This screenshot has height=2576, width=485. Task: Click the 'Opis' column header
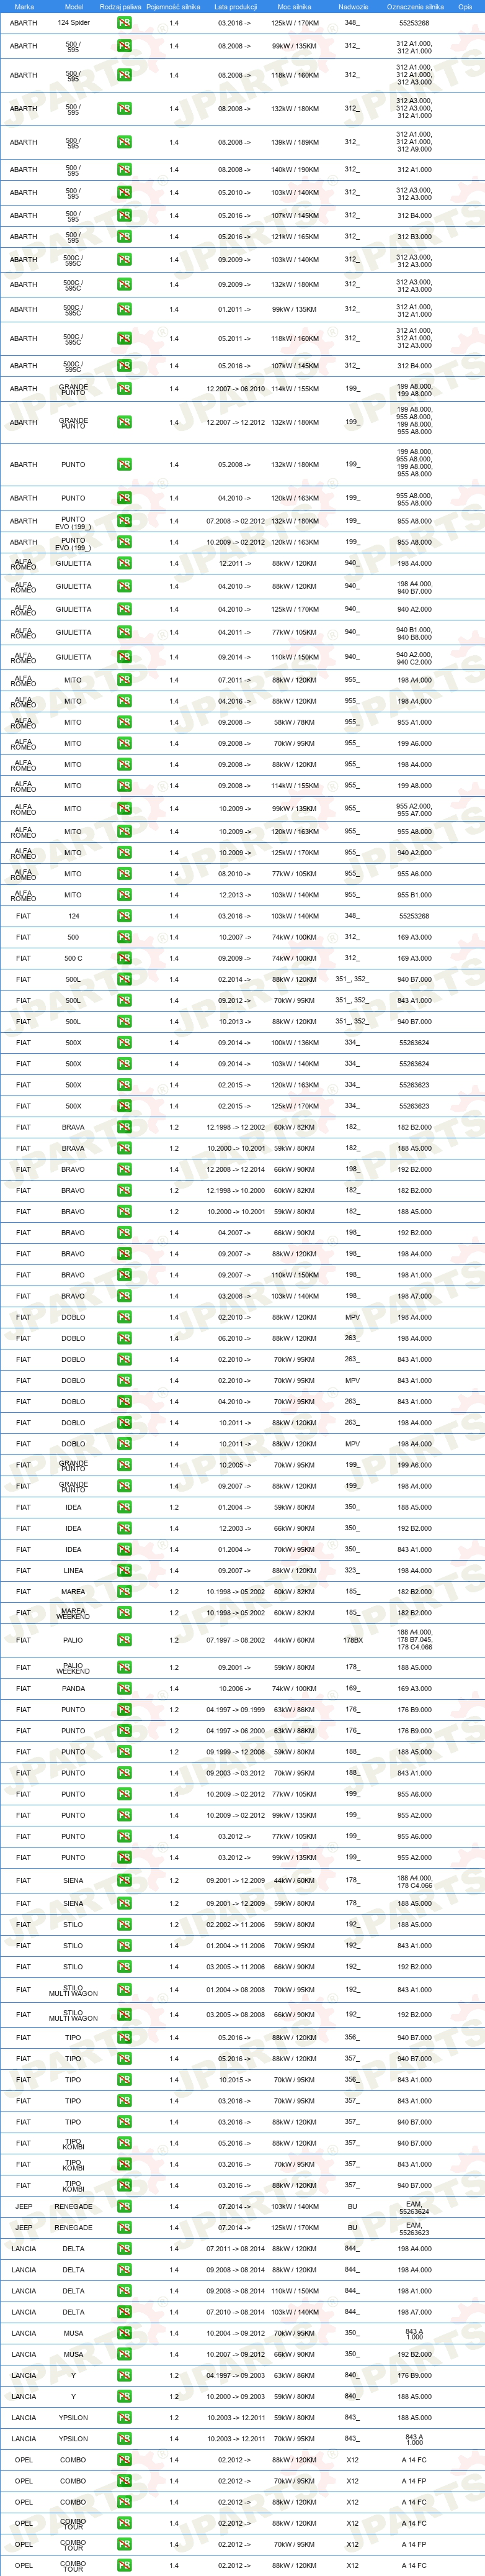(465, 6)
